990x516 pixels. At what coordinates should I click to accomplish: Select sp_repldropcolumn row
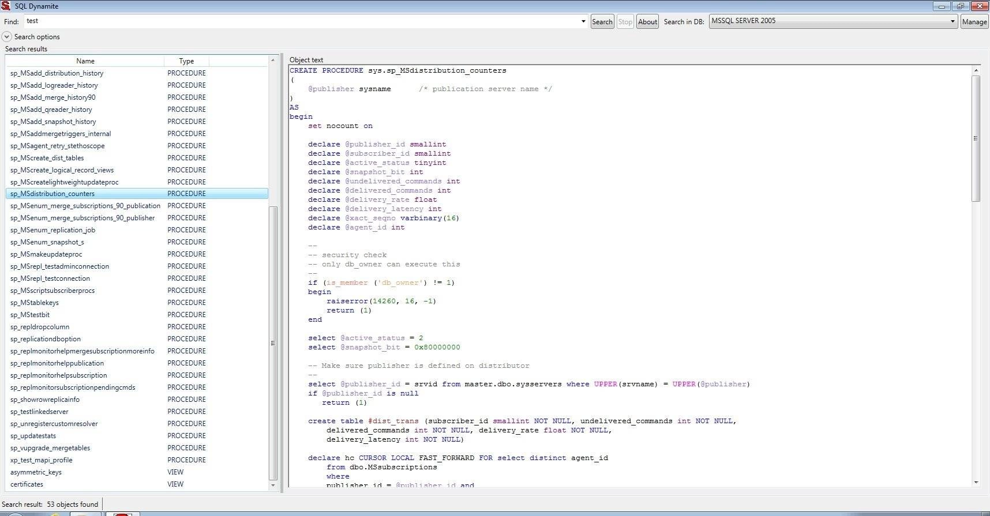pos(137,327)
